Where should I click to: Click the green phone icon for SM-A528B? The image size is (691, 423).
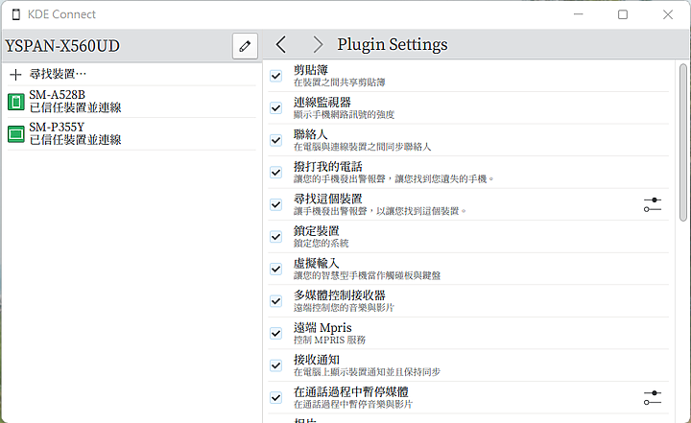coord(16,102)
